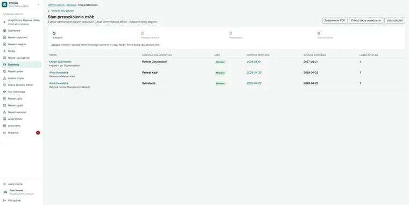The height and width of the screenshot is (205, 409).
Task: Click the Referat Obywatelski cell
Action: click(154, 62)
